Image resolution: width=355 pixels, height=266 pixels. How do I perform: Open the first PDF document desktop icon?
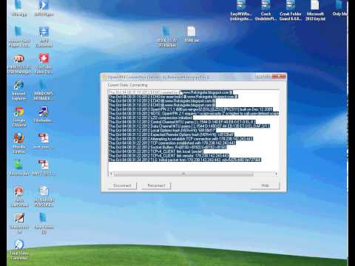coord(44,141)
